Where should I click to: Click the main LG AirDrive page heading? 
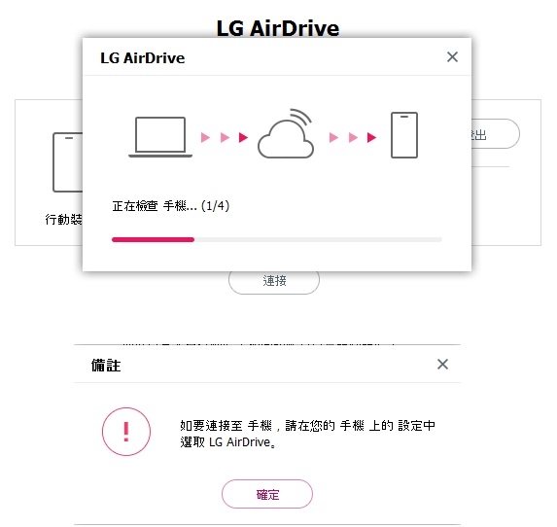coord(278,28)
